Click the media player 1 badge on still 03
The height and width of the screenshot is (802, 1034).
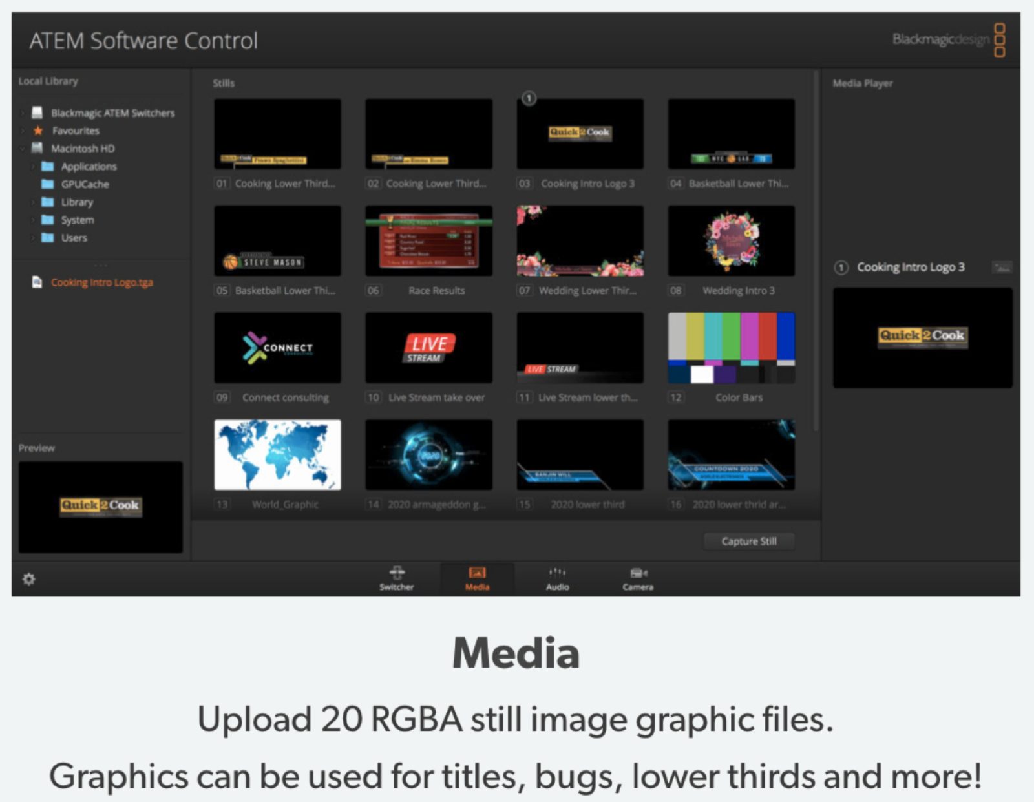pos(529,99)
